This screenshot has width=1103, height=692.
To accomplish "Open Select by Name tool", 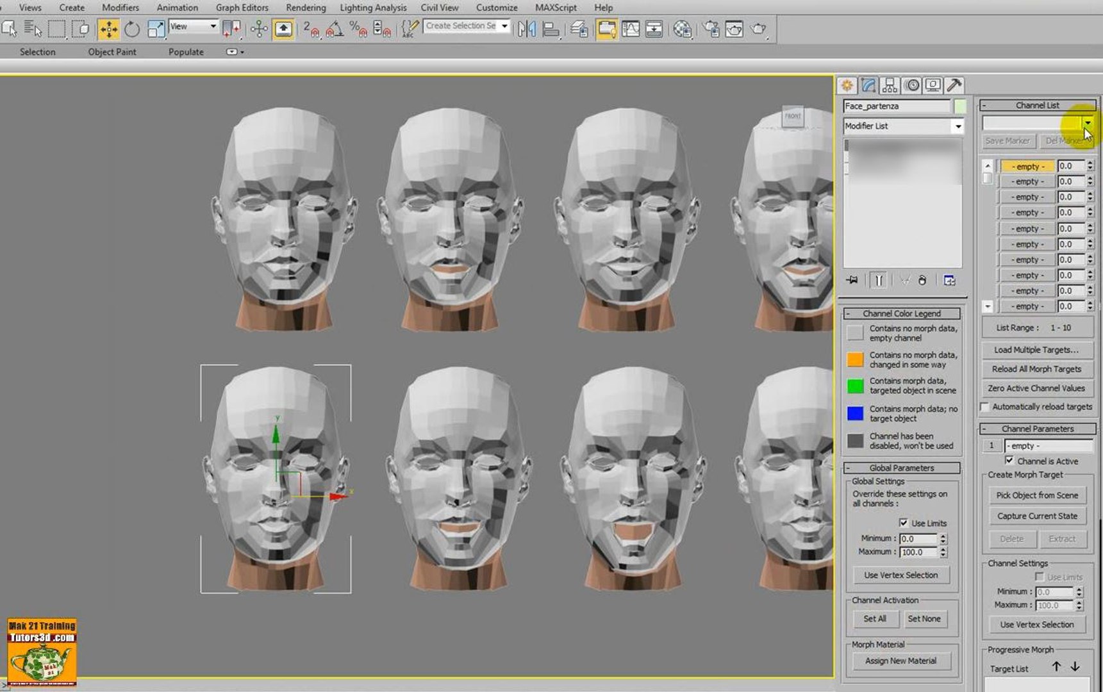I will tap(33, 29).
